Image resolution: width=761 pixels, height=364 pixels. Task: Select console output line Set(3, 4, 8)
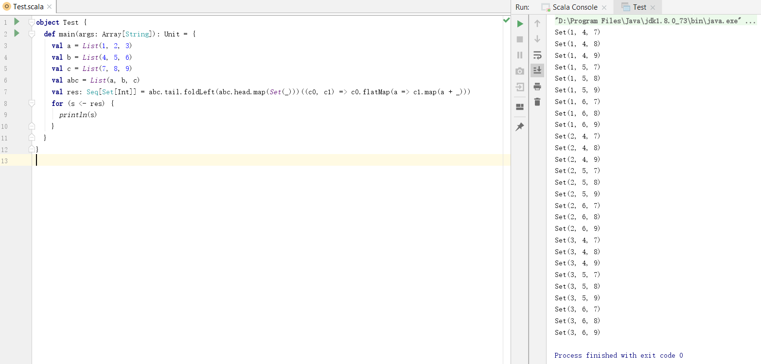[x=577, y=252]
